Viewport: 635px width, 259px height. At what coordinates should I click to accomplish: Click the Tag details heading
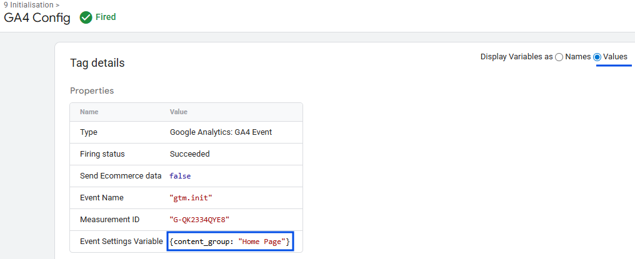(x=97, y=63)
